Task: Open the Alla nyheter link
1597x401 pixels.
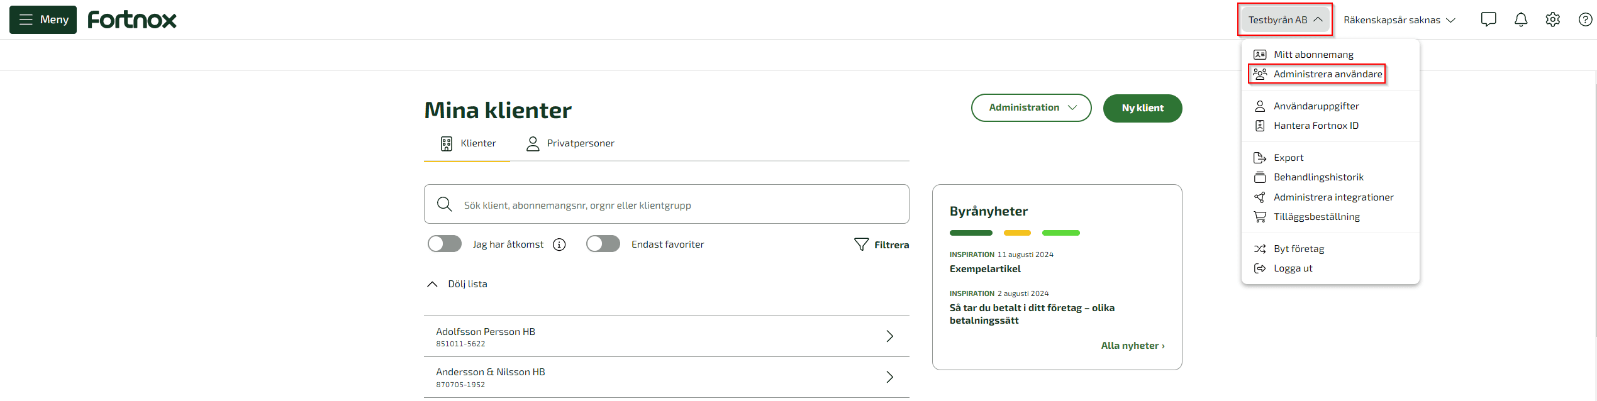Action: tap(1133, 346)
